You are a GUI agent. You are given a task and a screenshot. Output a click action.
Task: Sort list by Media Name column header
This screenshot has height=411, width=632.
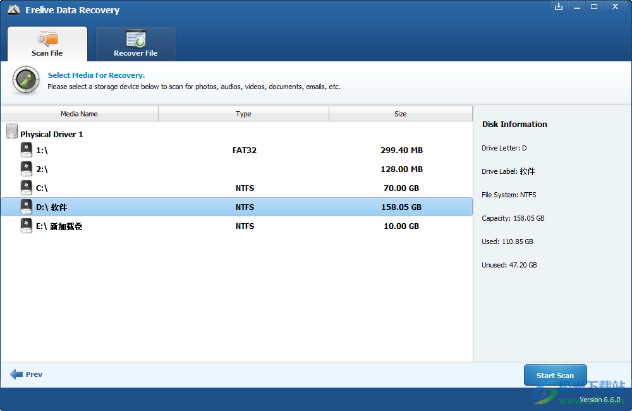pyautogui.click(x=79, y=114)
